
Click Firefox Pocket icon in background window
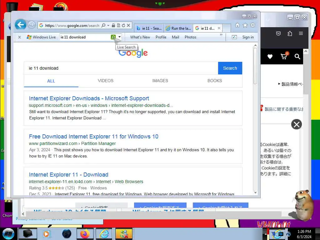(x=278, y=33)
